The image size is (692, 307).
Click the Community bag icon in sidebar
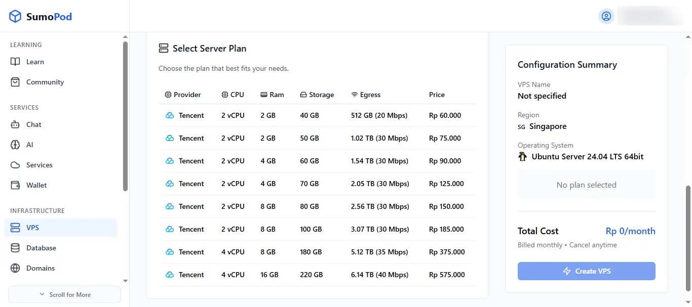[x=16, y=82]
